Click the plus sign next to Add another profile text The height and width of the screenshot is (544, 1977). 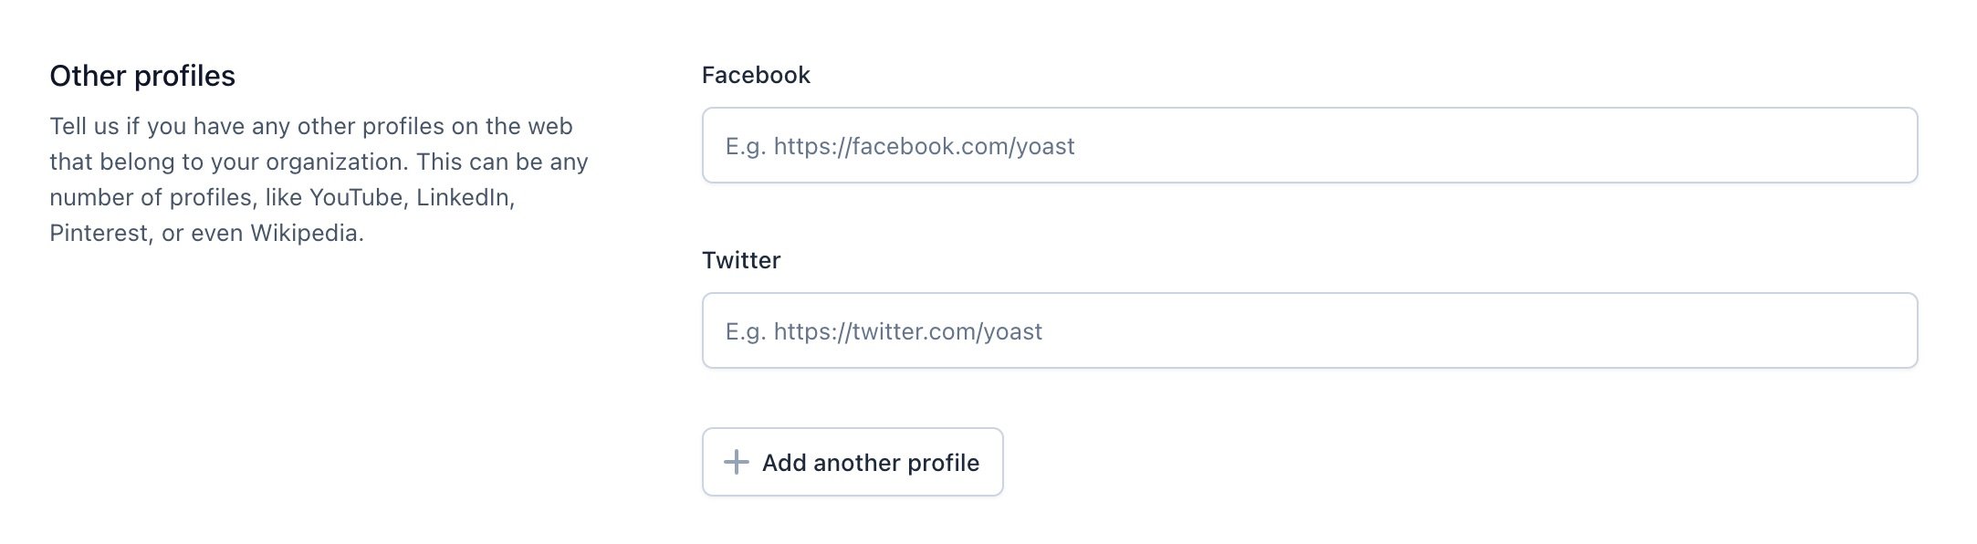736,463
